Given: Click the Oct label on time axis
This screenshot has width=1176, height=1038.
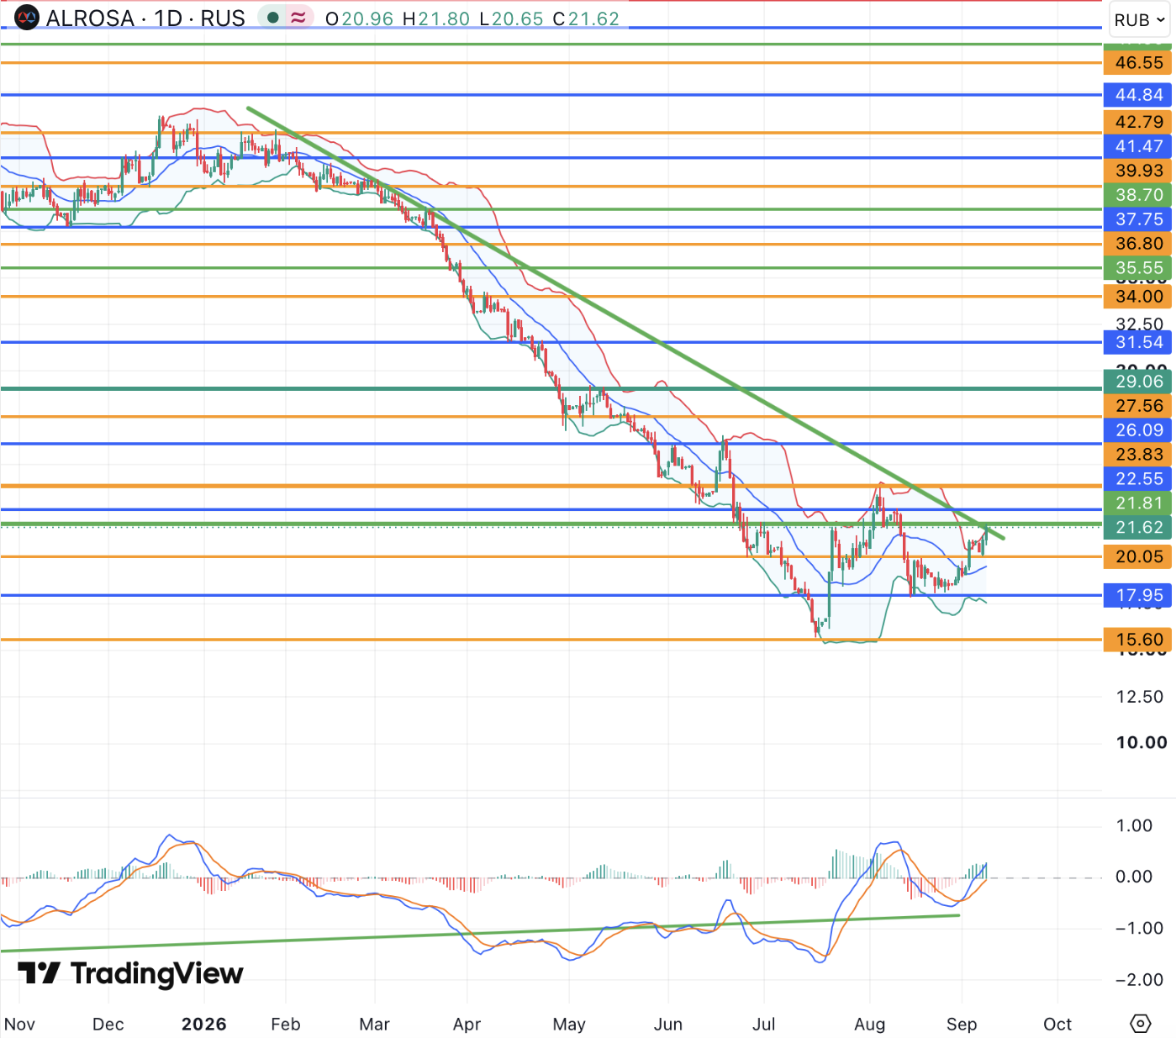Looking at the screenshot, I should pos(1057,1024).
